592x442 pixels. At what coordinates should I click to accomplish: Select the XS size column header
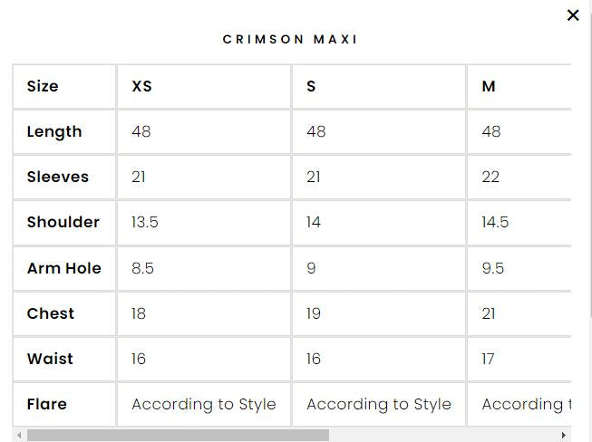tap(142, 87)
